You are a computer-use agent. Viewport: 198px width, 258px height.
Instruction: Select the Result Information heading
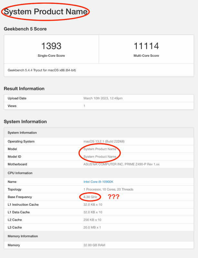tap(24, 88)
